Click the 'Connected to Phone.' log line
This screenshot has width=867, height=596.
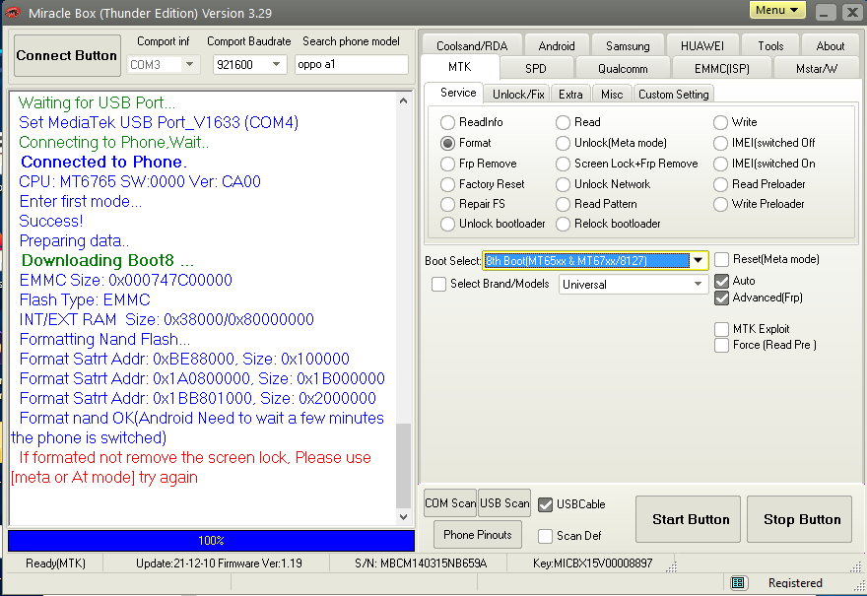[103, 162]
